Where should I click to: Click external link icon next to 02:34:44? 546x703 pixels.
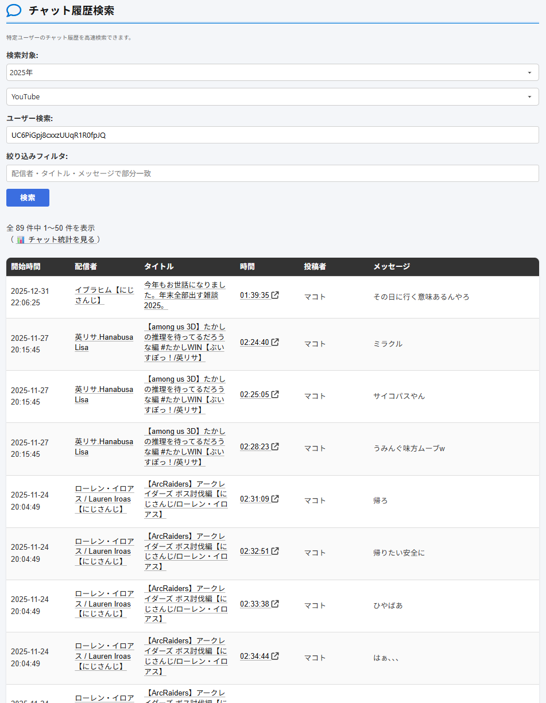click(276, 656)
